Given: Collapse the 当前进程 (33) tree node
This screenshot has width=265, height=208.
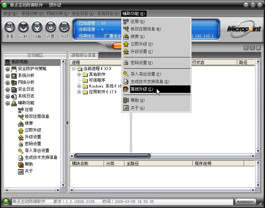Looking at the screenshot, I should 73,69.
